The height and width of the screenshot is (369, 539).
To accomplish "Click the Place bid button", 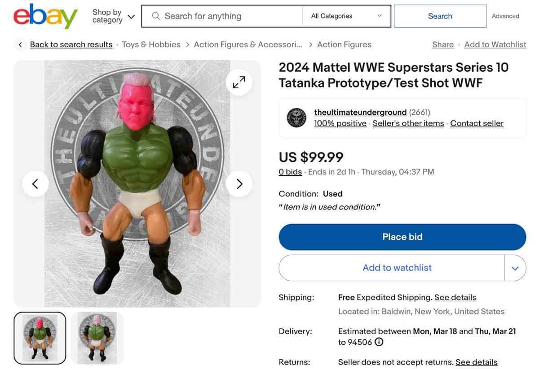I will coord(402,236).
